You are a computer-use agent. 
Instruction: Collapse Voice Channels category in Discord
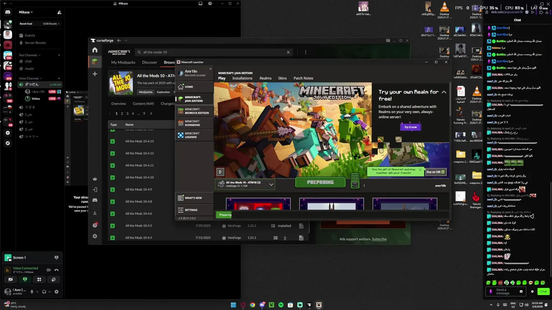30,78
